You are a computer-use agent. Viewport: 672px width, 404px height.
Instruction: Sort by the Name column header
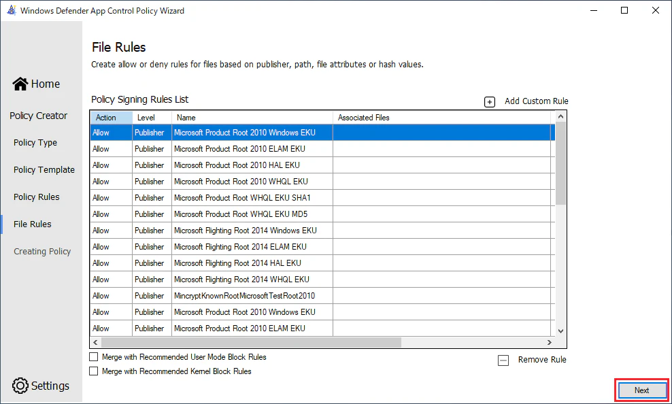252,118
